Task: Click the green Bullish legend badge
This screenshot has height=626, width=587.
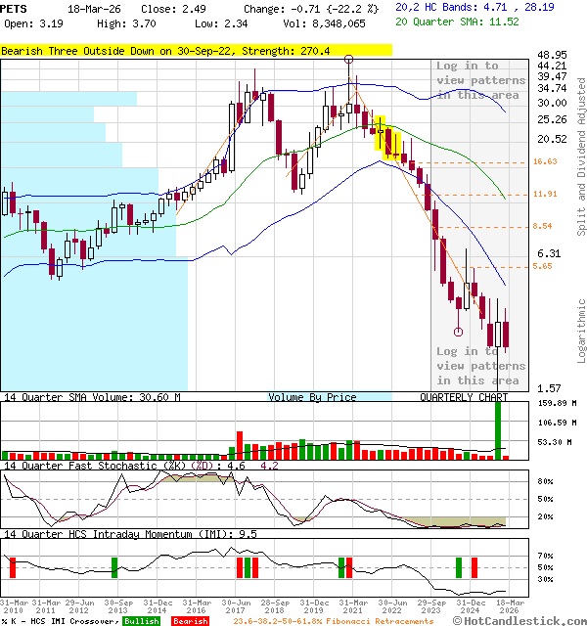Action: click(142, 621)
